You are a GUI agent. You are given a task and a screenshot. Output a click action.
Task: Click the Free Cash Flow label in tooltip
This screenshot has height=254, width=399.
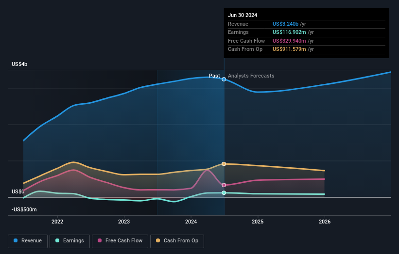tap(246, 41)
